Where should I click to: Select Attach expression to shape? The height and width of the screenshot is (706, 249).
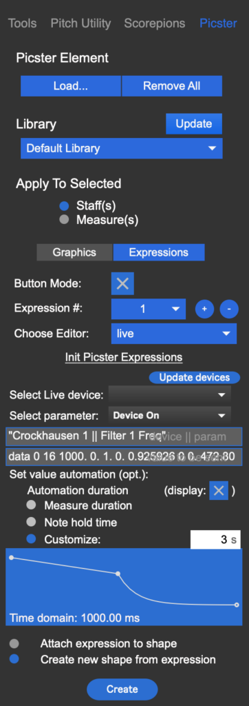click(x=14, y=644)
